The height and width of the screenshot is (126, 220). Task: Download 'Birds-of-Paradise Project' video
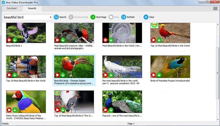tap(159, 75)
